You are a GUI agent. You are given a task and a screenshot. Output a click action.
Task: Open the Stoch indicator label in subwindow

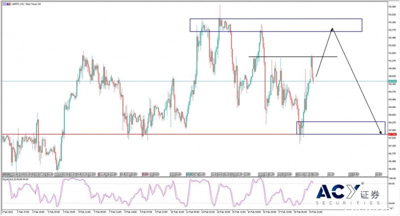coord(15,179)
